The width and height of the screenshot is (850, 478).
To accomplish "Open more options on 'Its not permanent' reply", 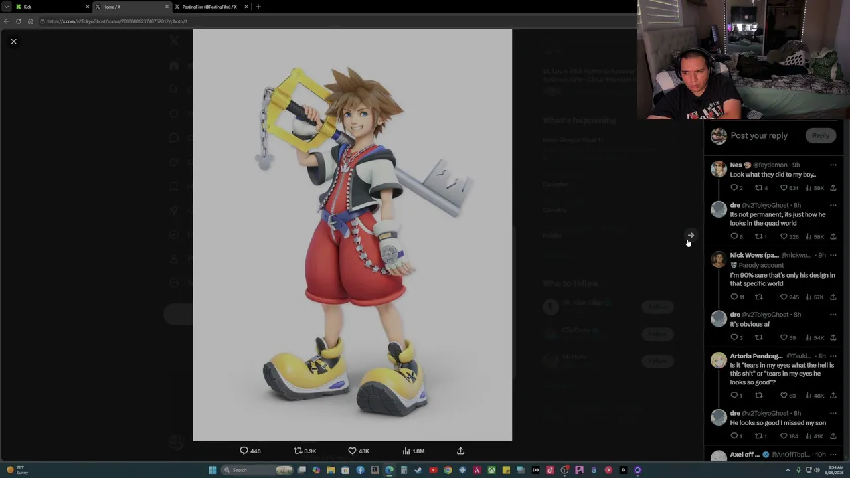I will pyautogui.click(x=833, y=205).
